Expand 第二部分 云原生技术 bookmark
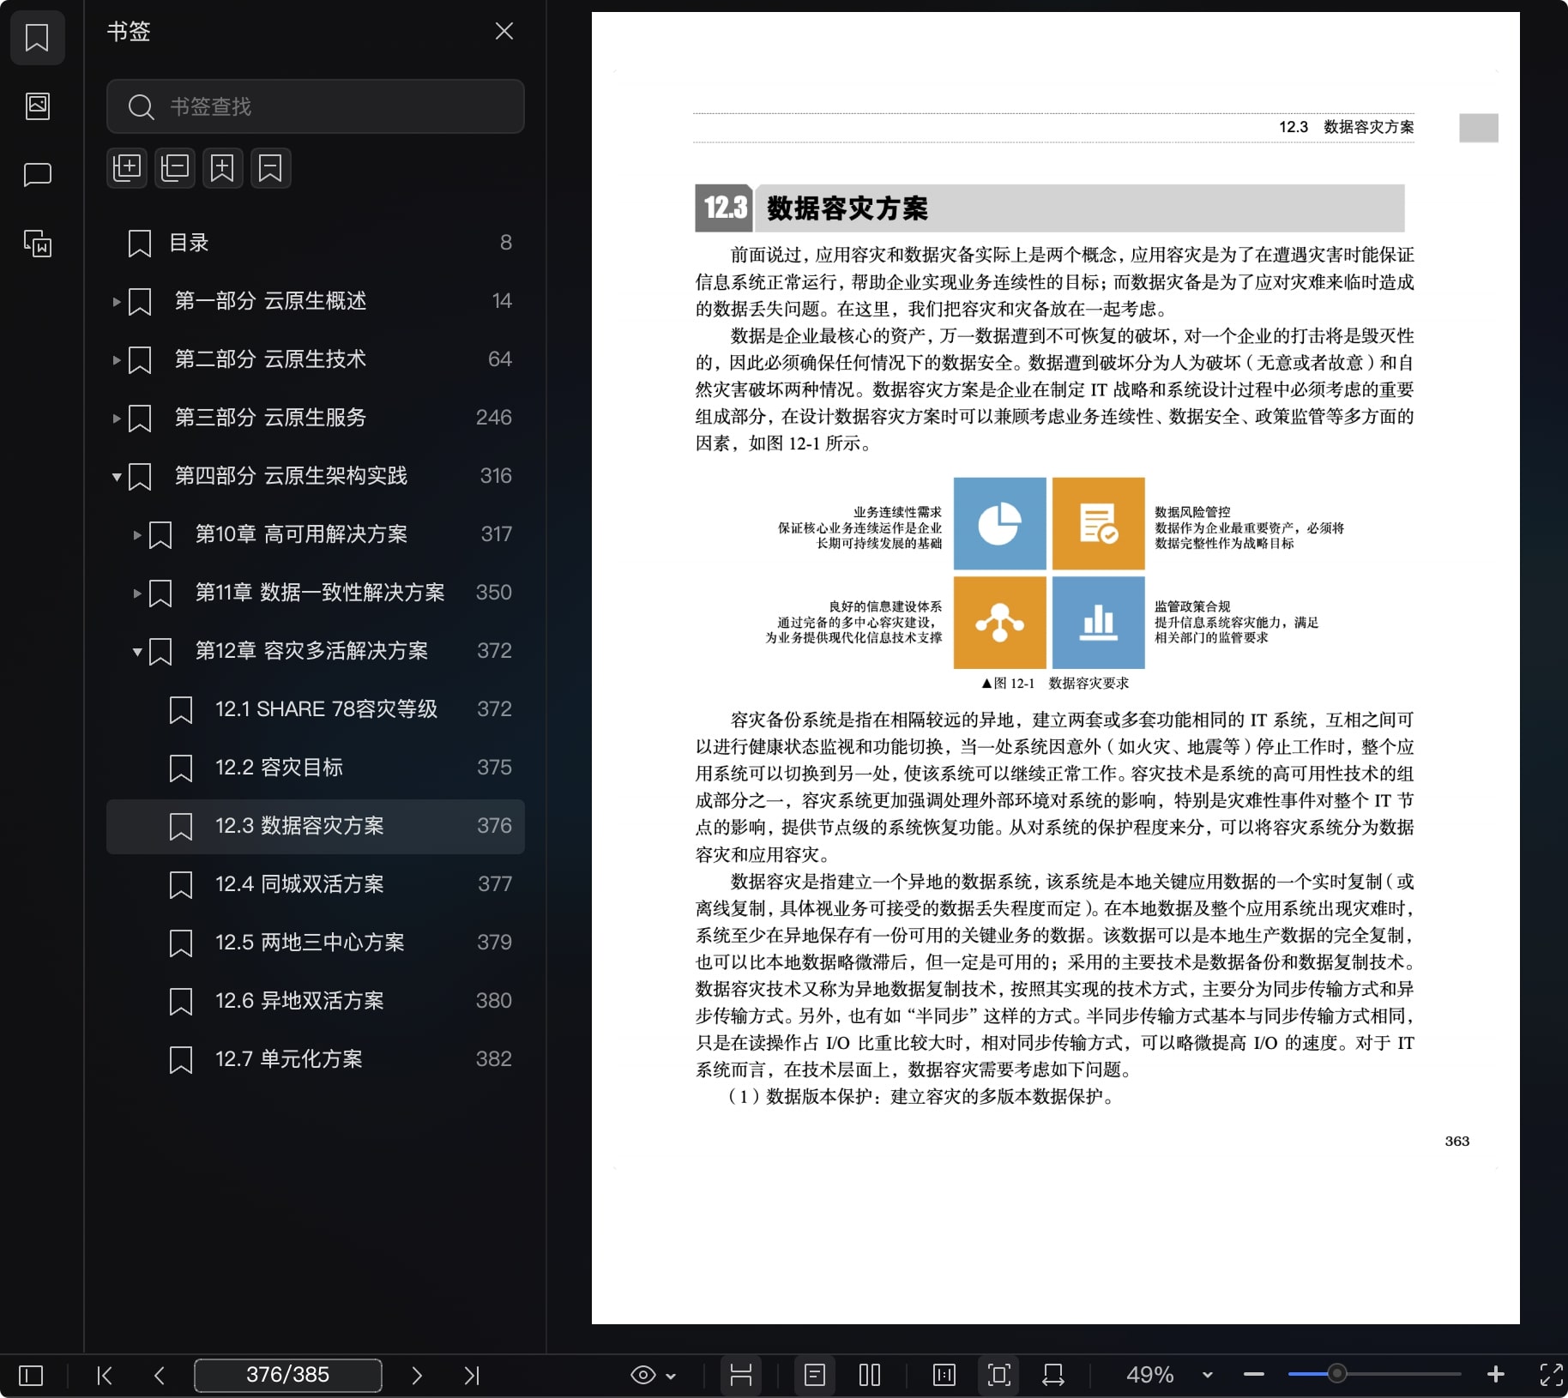The height and width of the screenshot is (1398, 1568). pyautogui.click(x=117, y=359)
